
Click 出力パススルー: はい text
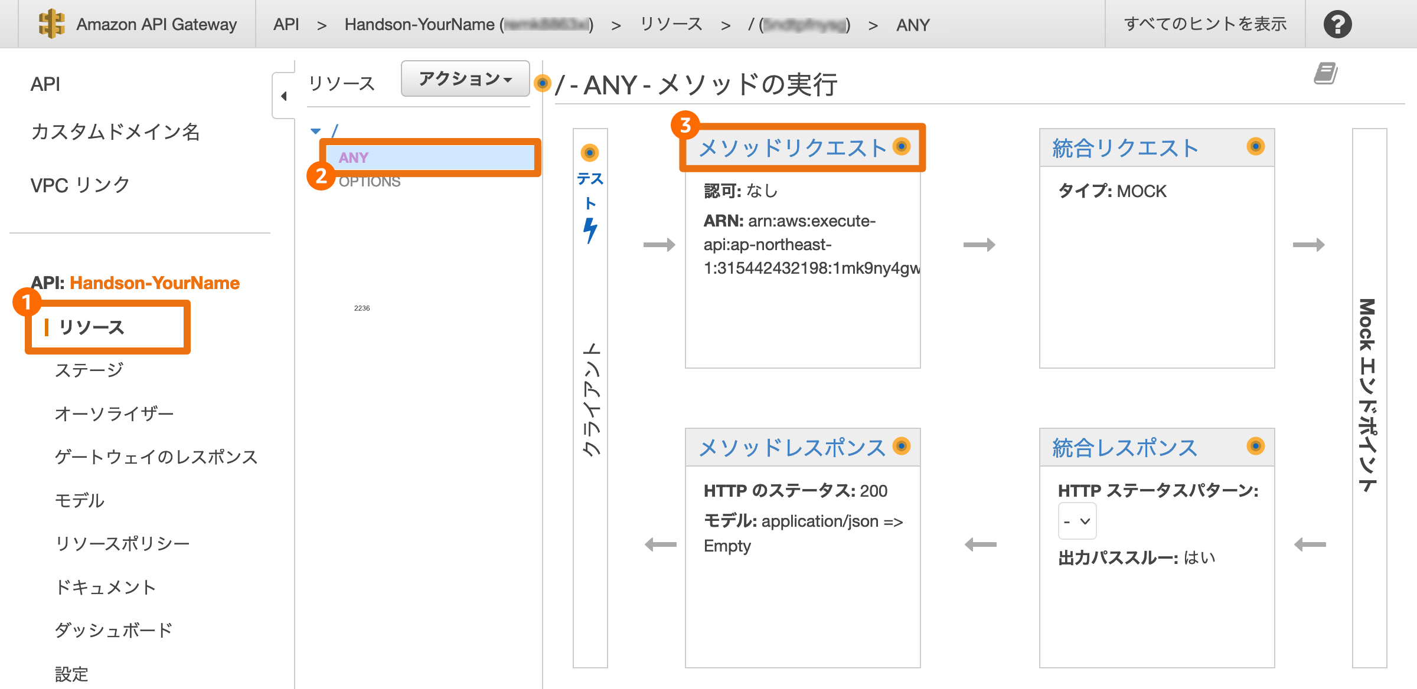pos(1137,557)
